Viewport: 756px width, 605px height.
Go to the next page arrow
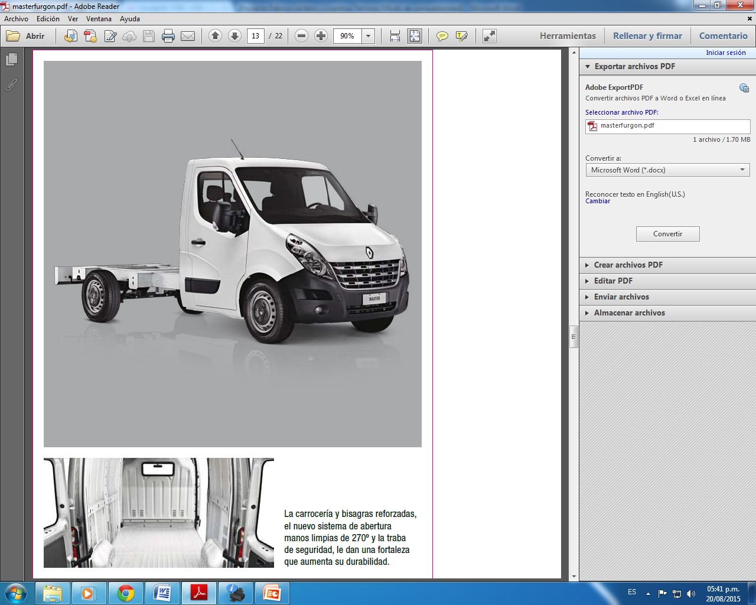pyautogui.click(x=234, y=36)
